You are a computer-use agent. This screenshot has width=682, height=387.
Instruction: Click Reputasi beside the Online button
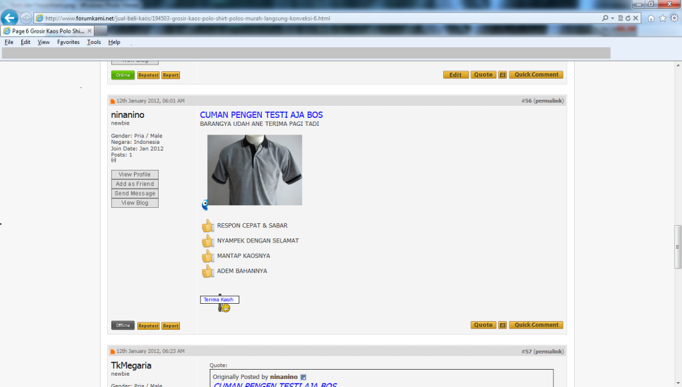148,75
